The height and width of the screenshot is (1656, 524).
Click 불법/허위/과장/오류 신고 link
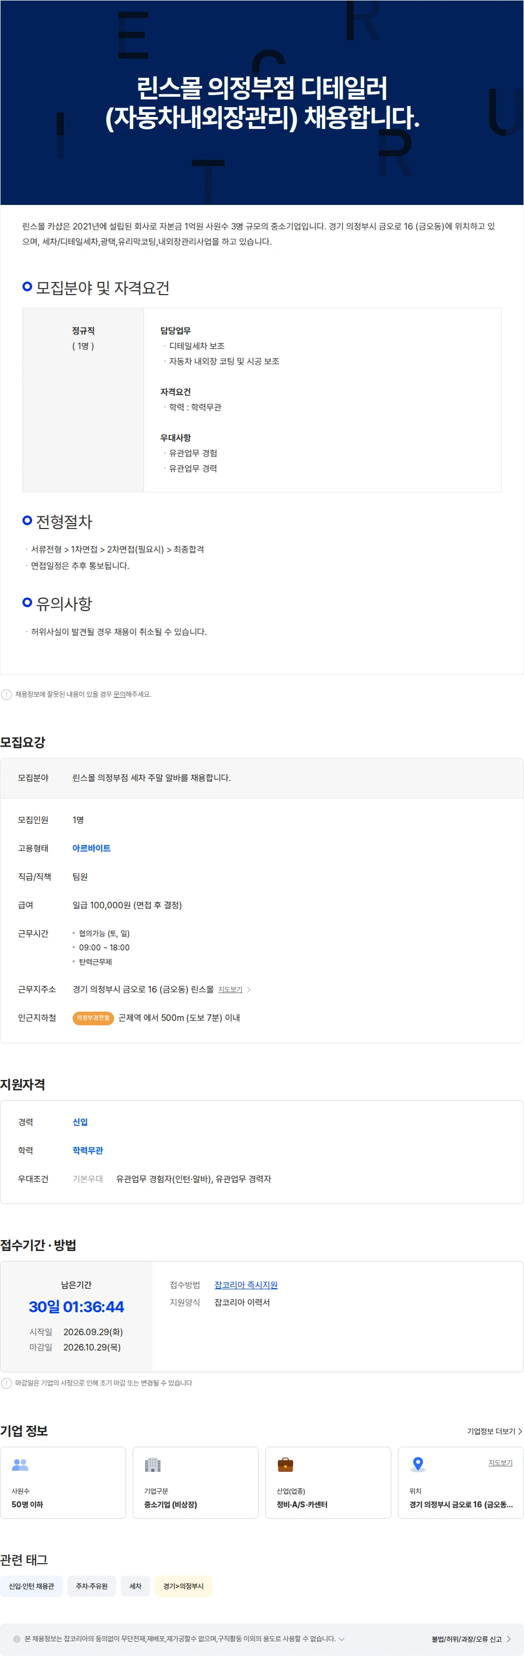466,1639
